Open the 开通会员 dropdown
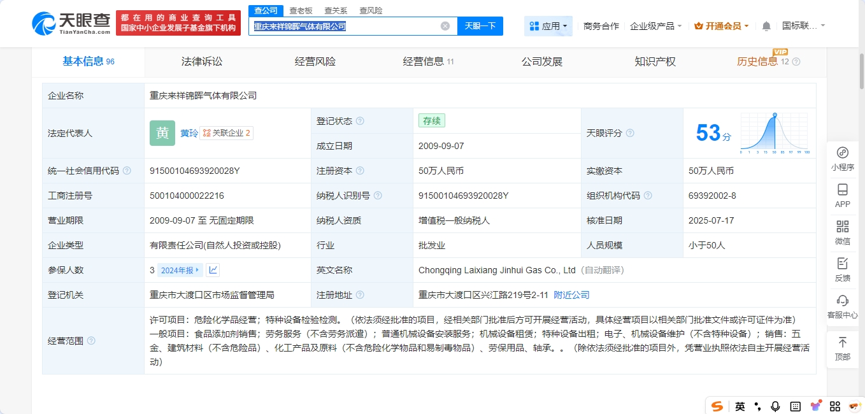The height and width of the screenshot is (414, 865). [722, 26]
